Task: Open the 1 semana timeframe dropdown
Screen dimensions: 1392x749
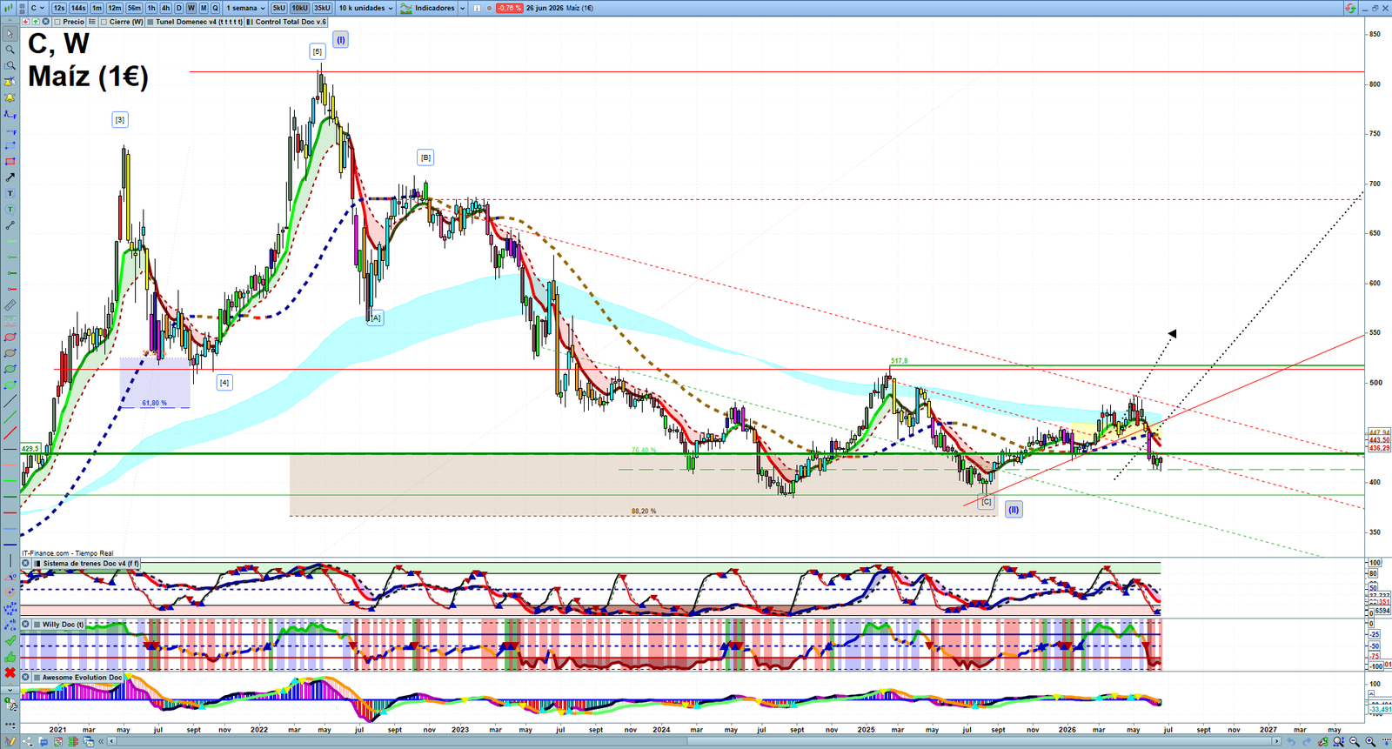Action: [x=244, y=8]
